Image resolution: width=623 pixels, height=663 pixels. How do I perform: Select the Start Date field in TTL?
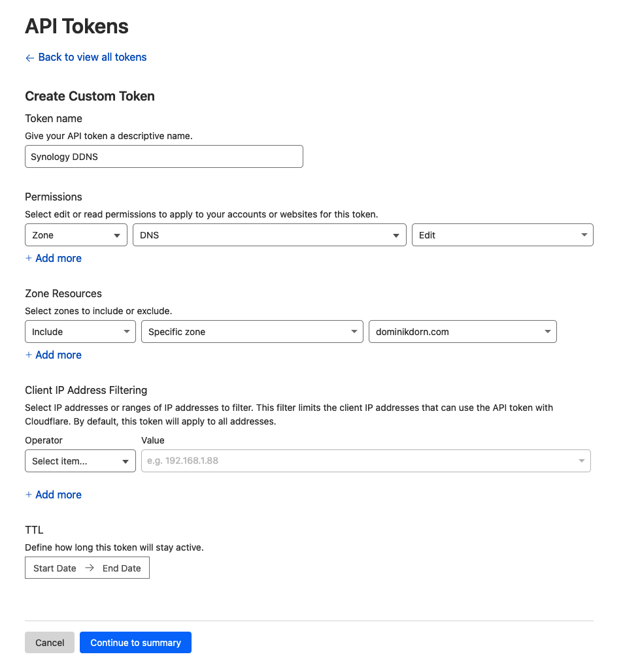point(55,568)
